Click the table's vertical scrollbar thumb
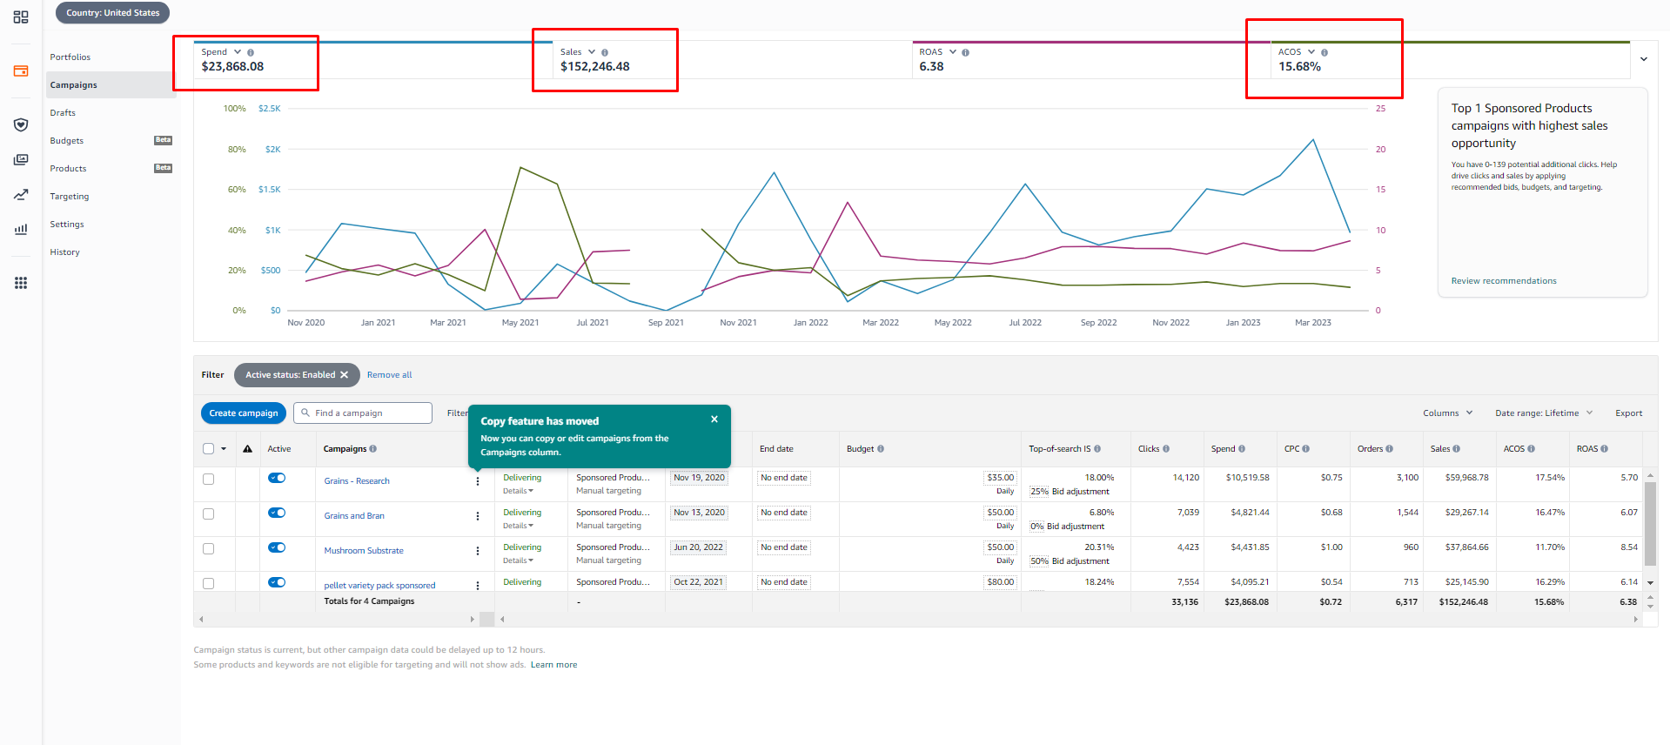The height and width of the screenshot is (745, 1670). point(1650,525)
